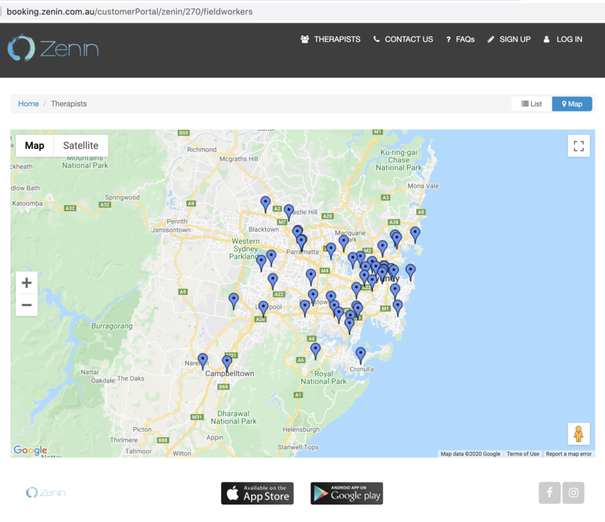Screen dimensions: 605x522
Task: Open the Facebook page icon
Action: click(549, 492)
